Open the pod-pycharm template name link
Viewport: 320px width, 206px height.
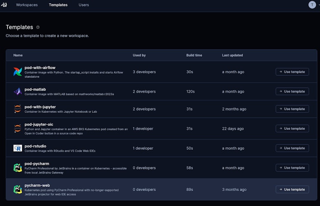coord(37,164)
